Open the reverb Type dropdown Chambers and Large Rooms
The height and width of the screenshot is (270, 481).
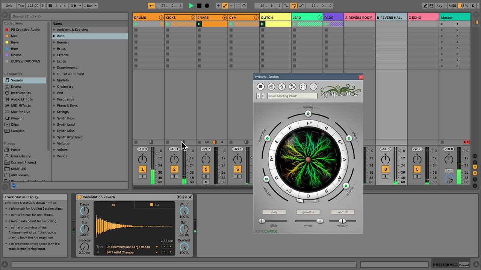point(132,247)
